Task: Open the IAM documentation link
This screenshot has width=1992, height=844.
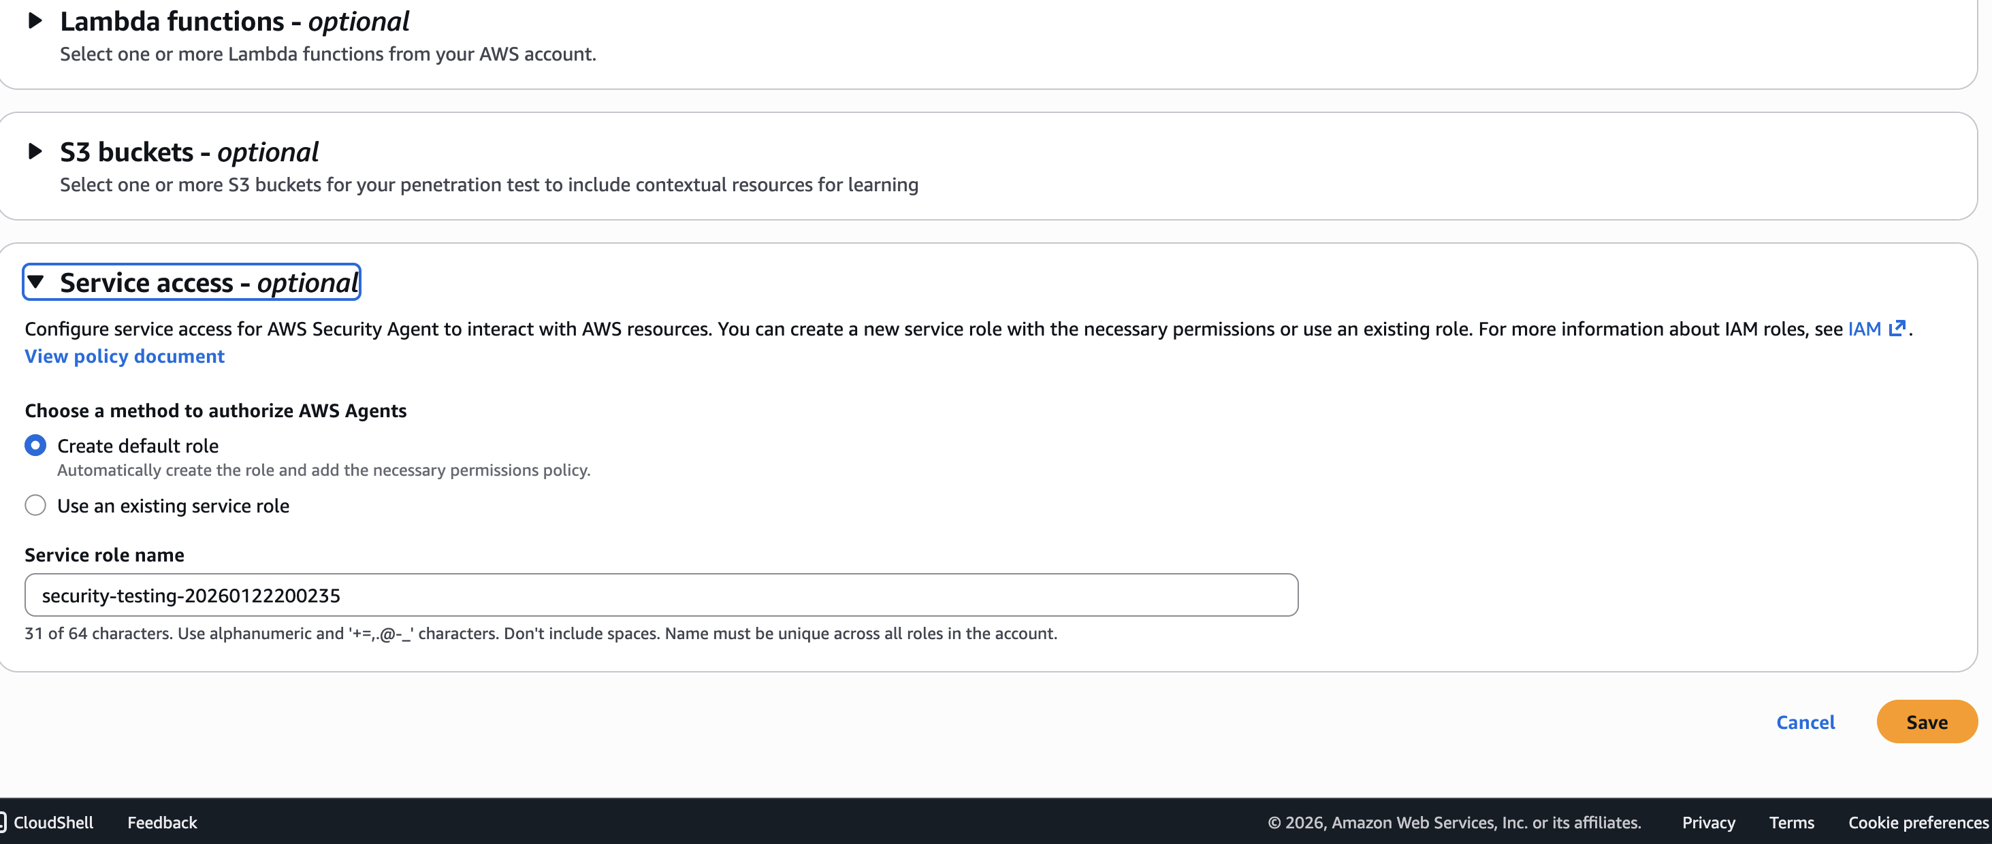Action: [x=1863, y=329]
